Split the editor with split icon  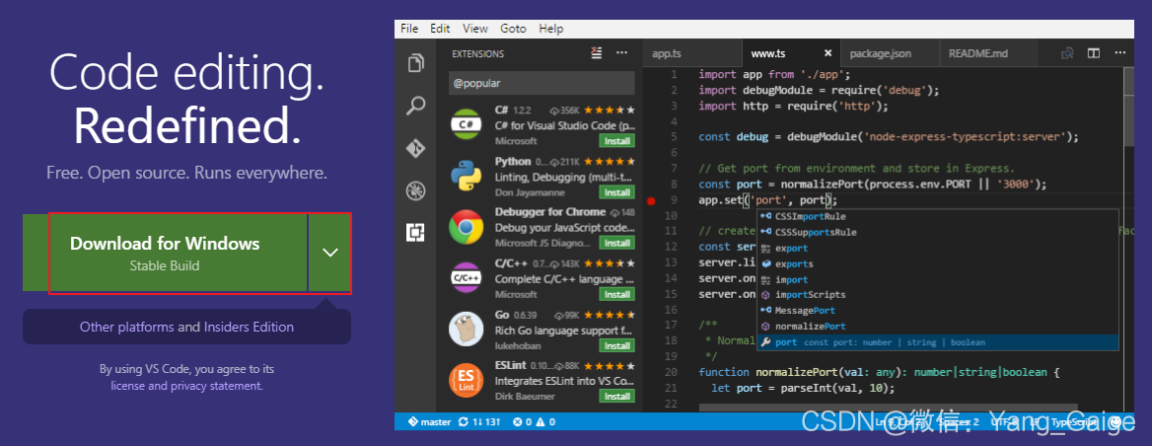[x=1094, y=53]
